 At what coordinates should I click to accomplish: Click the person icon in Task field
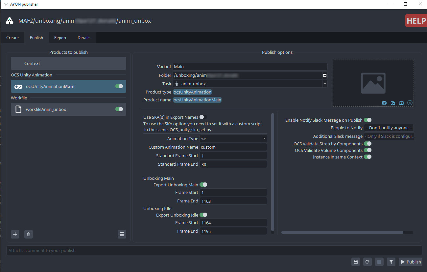[177, 84]
